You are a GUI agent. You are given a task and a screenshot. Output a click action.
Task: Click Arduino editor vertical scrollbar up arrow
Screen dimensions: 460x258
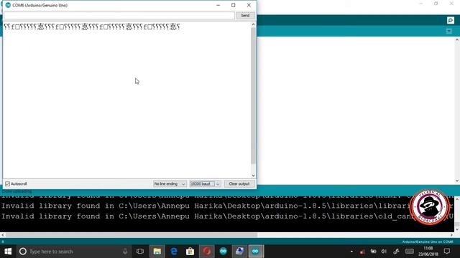[x=457, y=40]
